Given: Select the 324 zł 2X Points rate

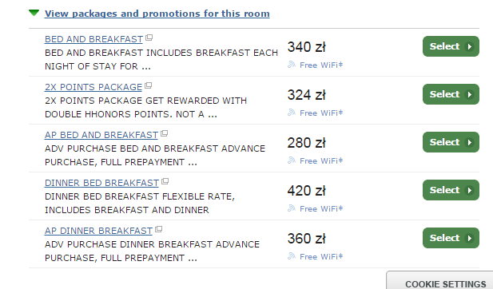Looking at the screenshot, I should coord(451,94).
